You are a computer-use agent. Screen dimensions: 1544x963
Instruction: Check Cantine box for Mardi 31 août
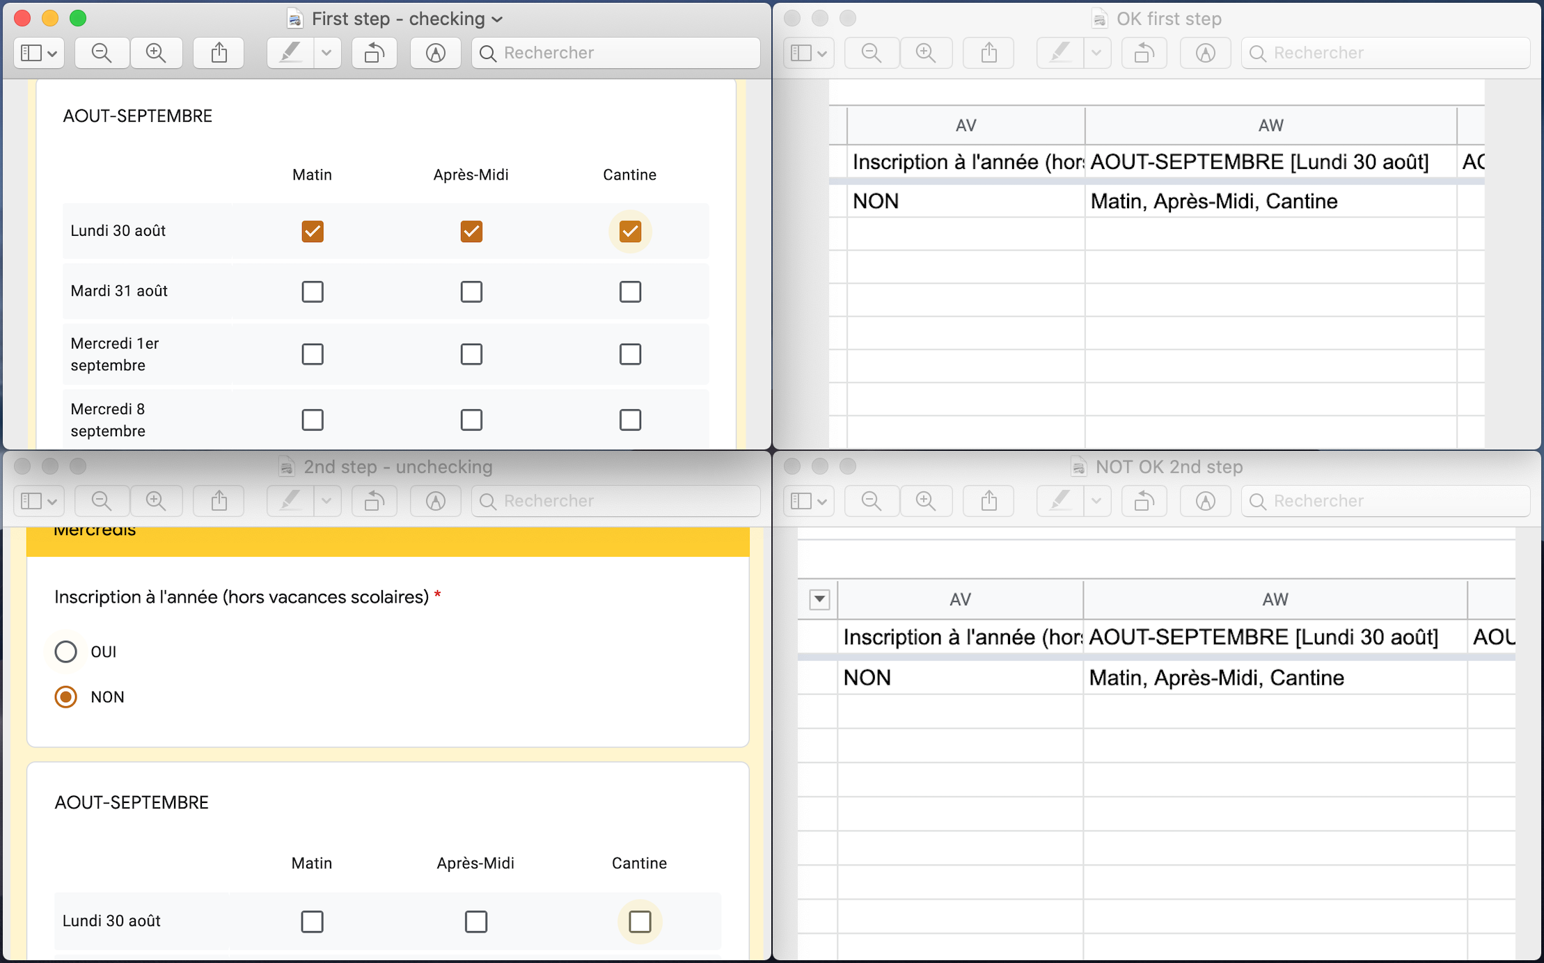[630, 292]
